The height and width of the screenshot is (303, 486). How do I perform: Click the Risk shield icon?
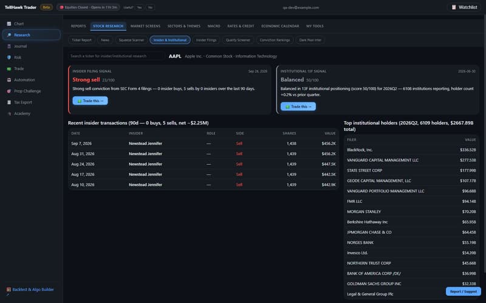tap(9, 58)
